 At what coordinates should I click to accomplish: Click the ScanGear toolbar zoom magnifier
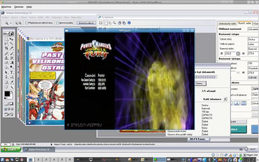coord(114,23)
